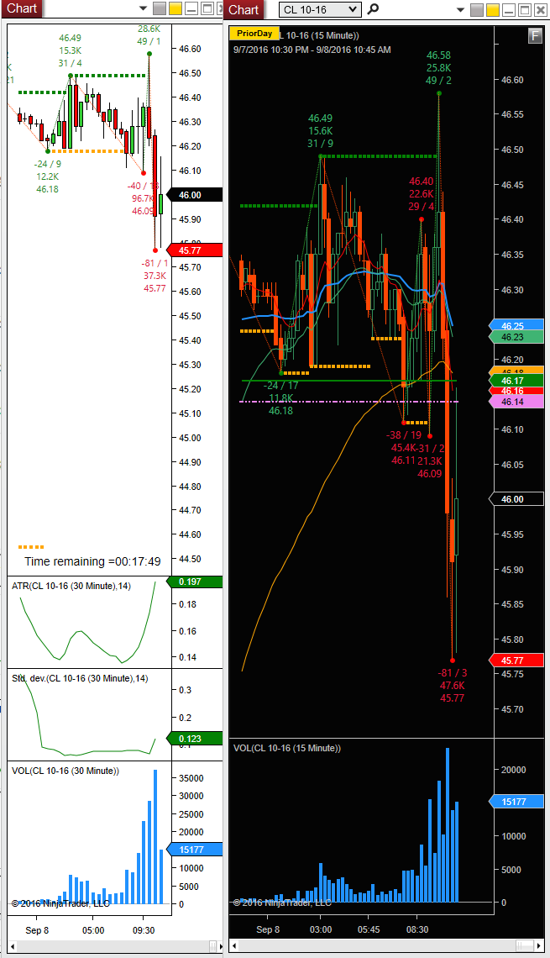This screenshot has width=550, height=958.
Task: Click the green swing low dot at 46.18 on left chart
Action: 48,151
